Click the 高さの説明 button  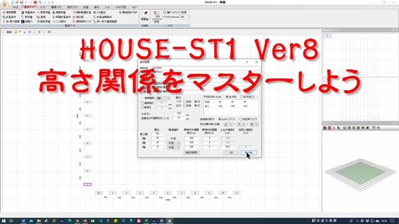pyautogui.click(x=191, y=152)
